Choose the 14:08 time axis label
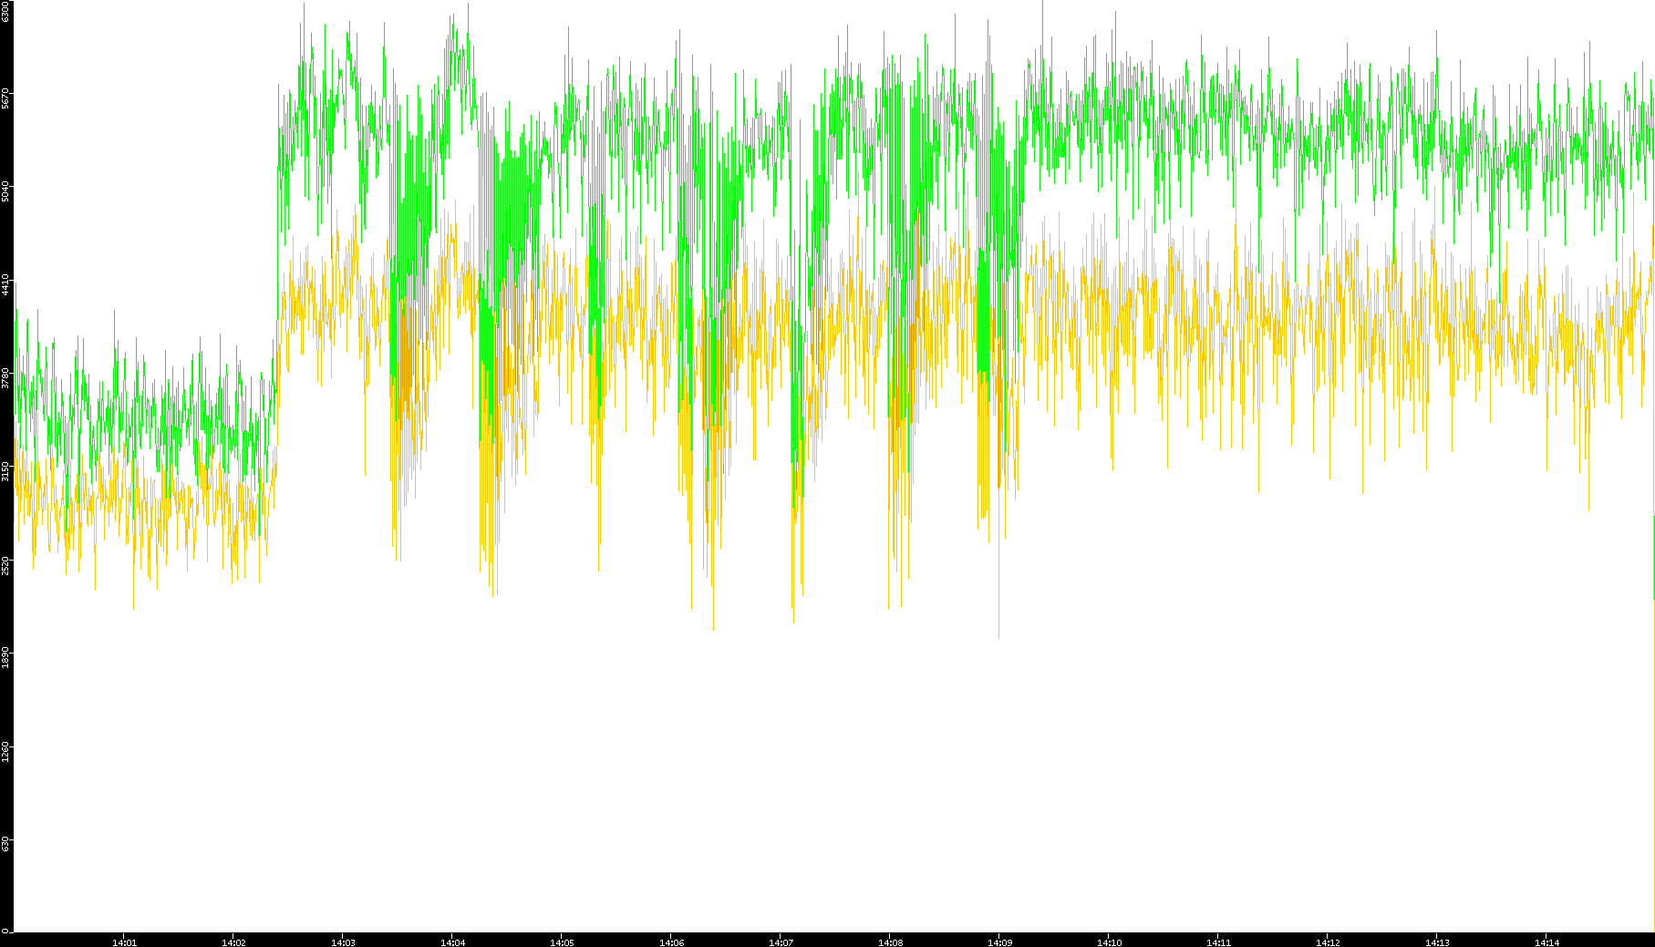Image resolution: width=1655 pixels, height=947 pixels. point(890,942)
